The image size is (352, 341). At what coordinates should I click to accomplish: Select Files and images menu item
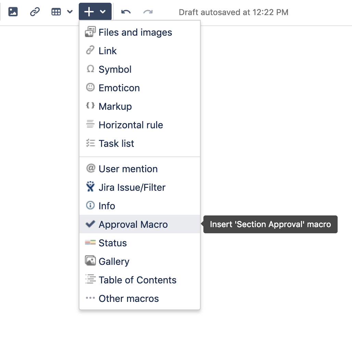[x=135, y=33]
